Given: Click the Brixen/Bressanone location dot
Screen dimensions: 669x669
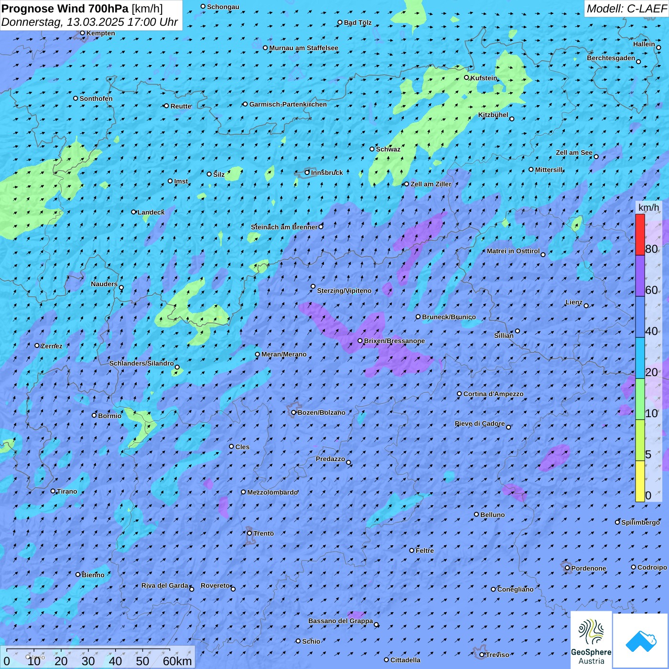Looking at the screenshot, I should click(x=360, y=341).
